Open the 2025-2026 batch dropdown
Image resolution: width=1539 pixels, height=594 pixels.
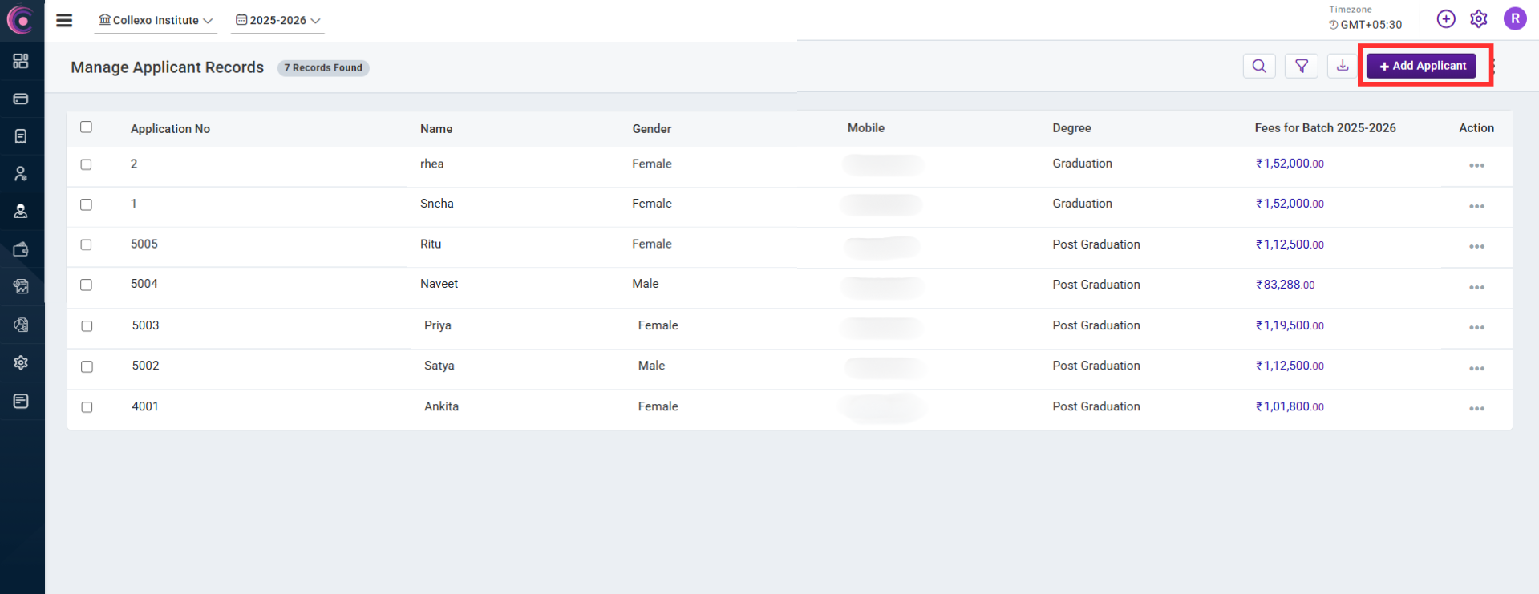tap(277, 20)
